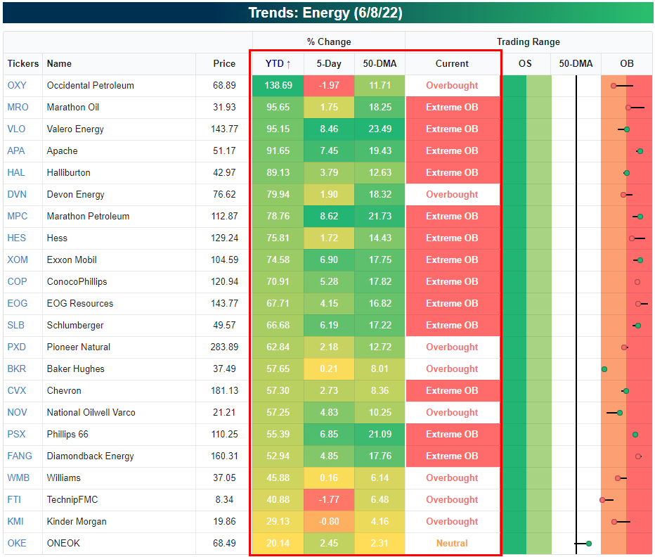This screenshot has height=557, width=655.
Task: Sort by the Price column header
Action: point(224,63)
